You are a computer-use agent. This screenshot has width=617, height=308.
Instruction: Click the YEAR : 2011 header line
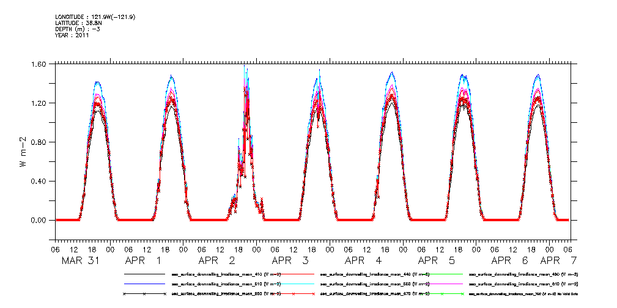[x=72, y=35]
